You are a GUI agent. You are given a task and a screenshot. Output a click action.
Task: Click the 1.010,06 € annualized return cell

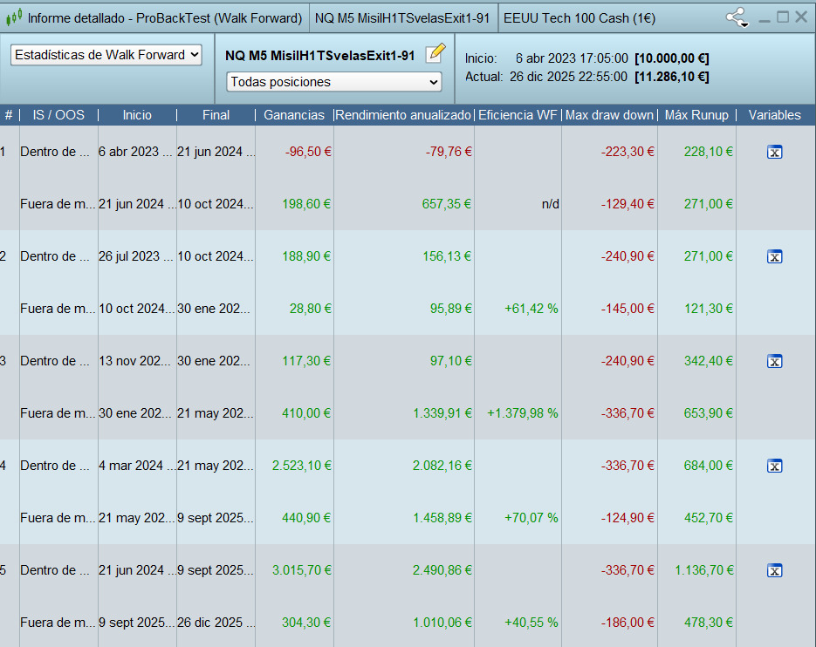tap(442, 623)
